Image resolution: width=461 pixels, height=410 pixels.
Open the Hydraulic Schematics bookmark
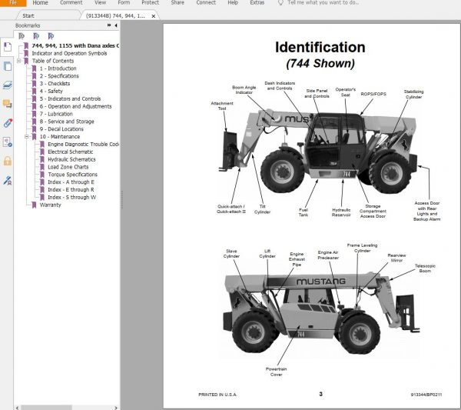71,159
